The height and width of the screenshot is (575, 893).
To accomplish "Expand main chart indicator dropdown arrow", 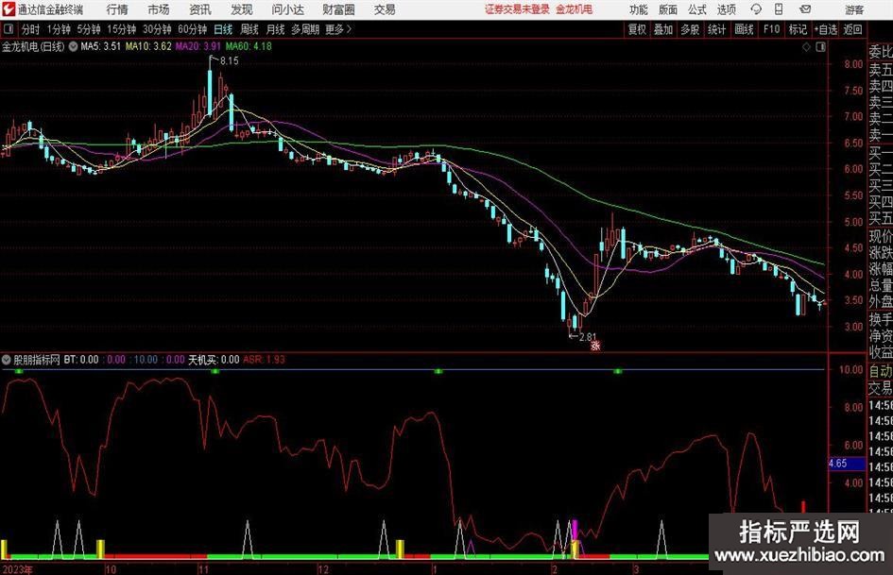I will click(73, 46).
